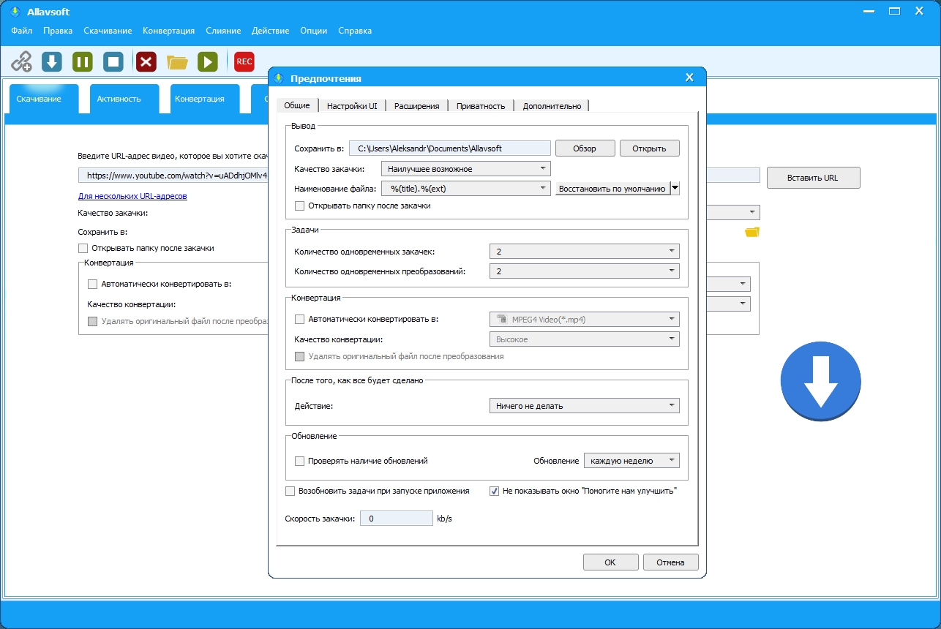The image size is (941, 629).
Task: Click the 'Открыть' button
Action: click(650, 148)
